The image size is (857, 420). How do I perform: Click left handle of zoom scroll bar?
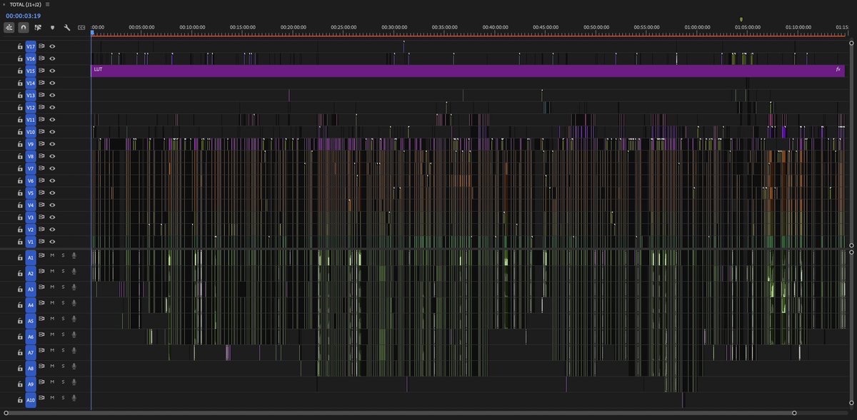pos(6,413)
